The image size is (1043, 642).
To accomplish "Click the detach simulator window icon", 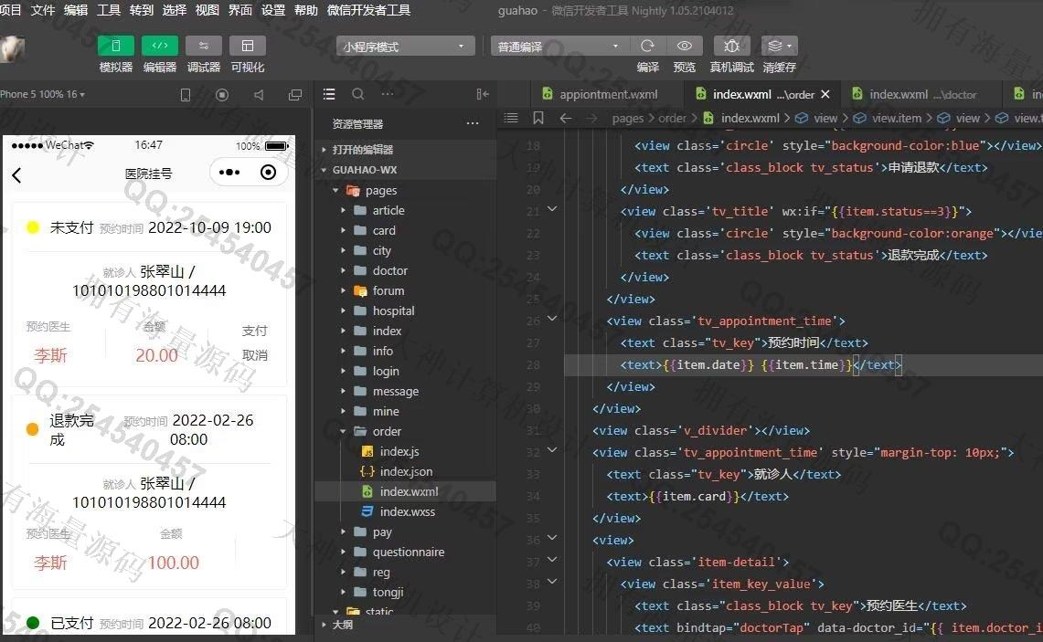I will point(295,95).
